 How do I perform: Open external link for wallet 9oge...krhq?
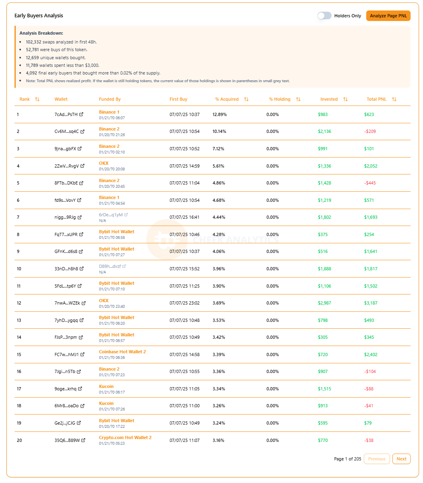(x=80, y=389)
